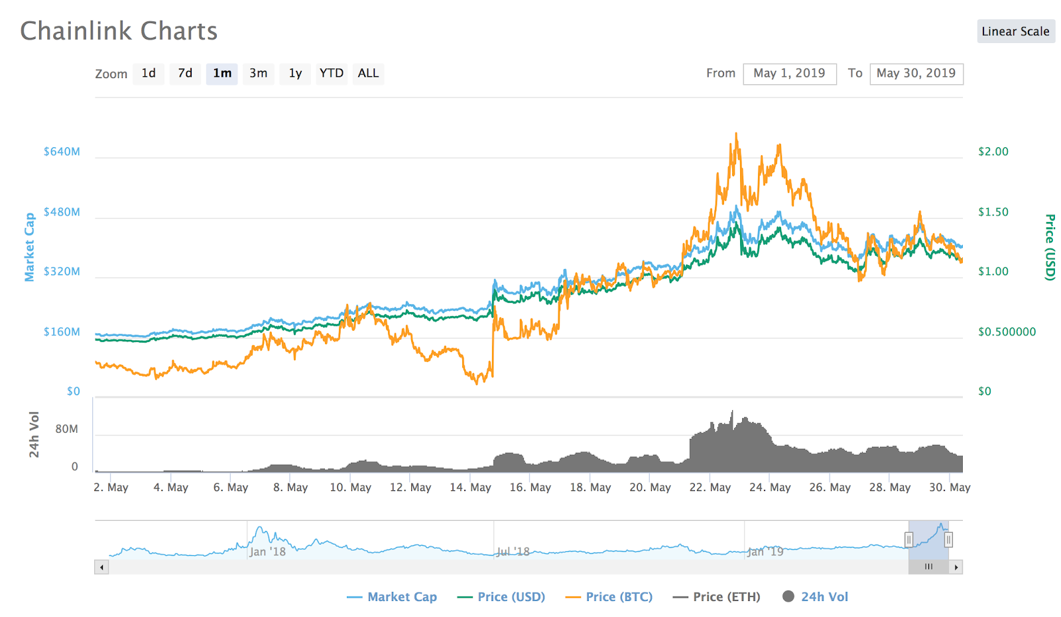Click the Linear Scale button
Image resolution: width=1061 pixels, height=617 pixels.
pos(1016,31)
